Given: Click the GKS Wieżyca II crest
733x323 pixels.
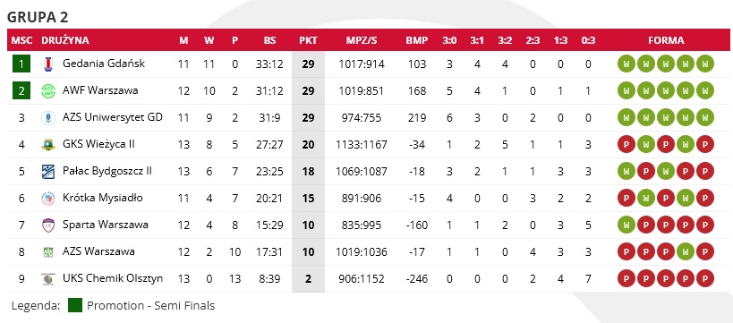Looking at the screenshot, I should 47,144.
